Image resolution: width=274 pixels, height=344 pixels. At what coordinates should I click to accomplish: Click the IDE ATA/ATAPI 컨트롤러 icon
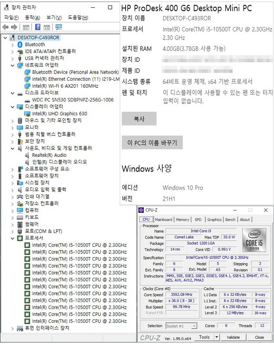tap(20, 52)
